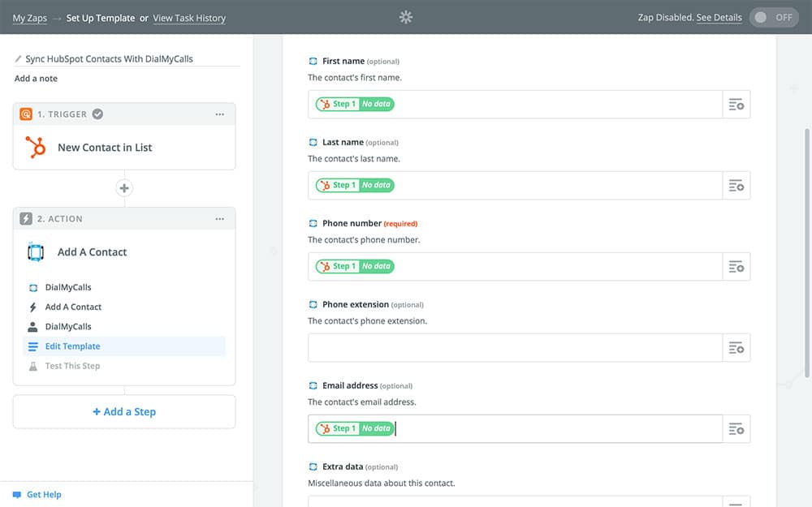Open the My Zaps breadcrumb link
This screenshot has width=812, height=507.
[30, 18]
